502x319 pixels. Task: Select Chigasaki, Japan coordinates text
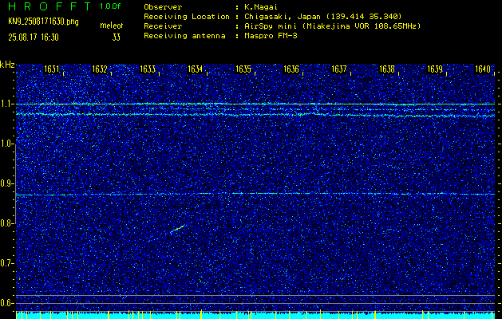point(322,16)
